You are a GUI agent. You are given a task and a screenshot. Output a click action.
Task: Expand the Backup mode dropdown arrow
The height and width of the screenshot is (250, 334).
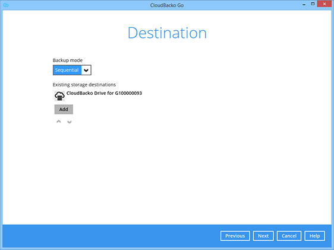tap(86, 70)
